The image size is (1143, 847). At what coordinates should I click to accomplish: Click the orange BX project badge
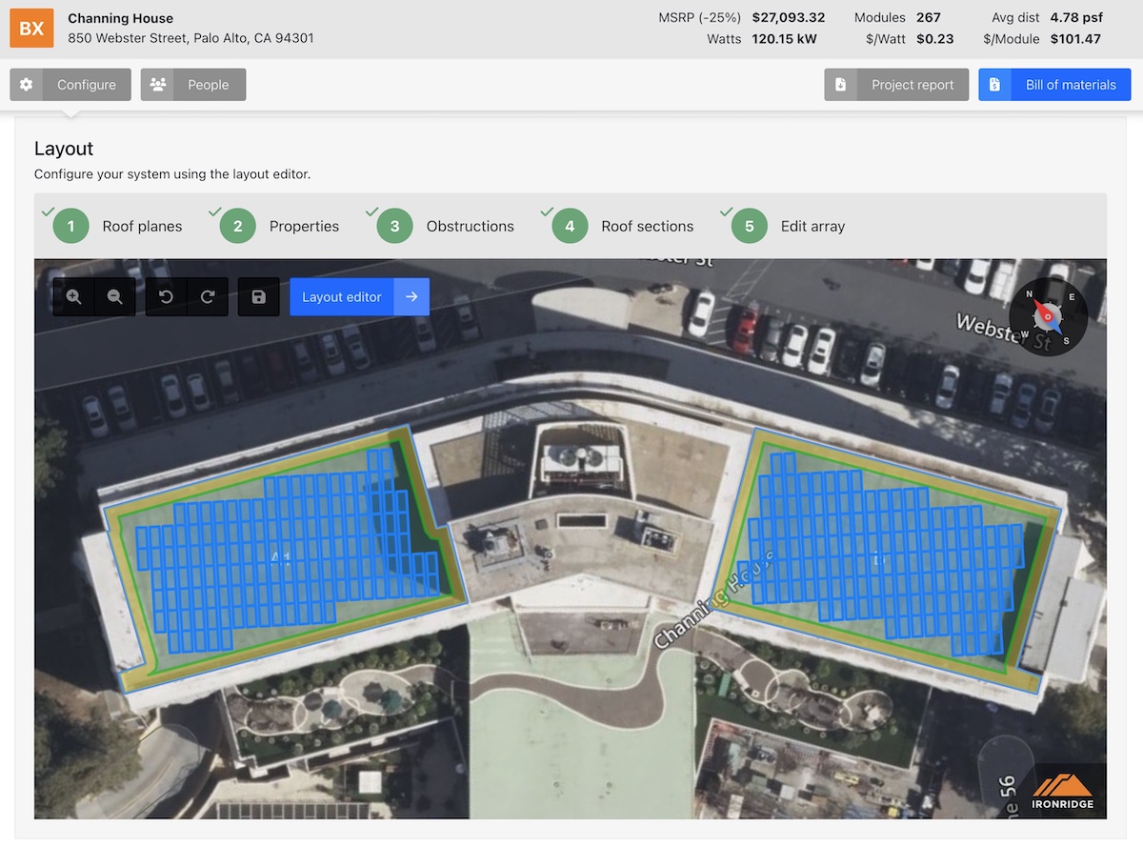[31, 29]
